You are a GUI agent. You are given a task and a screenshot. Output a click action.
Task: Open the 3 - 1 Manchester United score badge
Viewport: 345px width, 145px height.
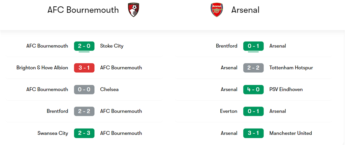click(x=253, y=133)
